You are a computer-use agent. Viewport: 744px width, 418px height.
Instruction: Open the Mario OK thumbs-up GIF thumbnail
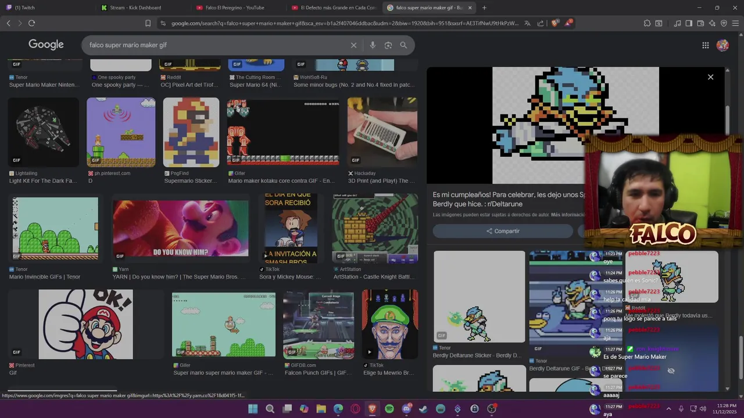pos(85,325)
